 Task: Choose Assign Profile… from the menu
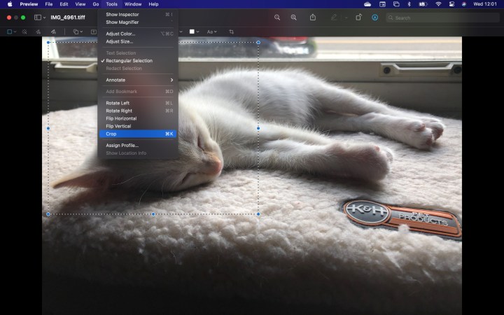138,146
